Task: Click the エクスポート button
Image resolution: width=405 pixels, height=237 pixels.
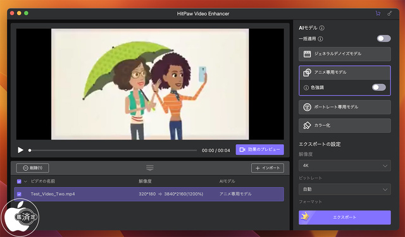Action: click(344, 217)
